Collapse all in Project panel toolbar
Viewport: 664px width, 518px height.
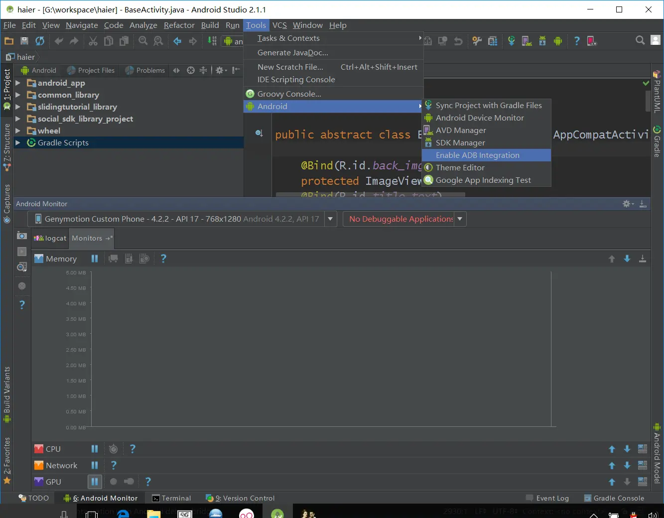[x=203, y=71]
